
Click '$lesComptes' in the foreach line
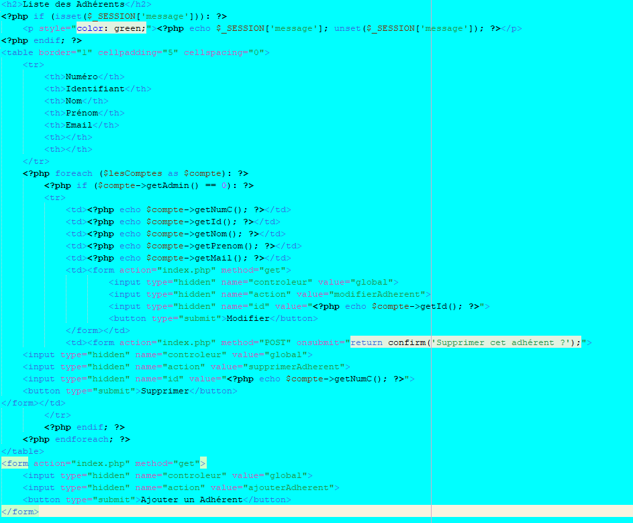[x=132, y=174]
